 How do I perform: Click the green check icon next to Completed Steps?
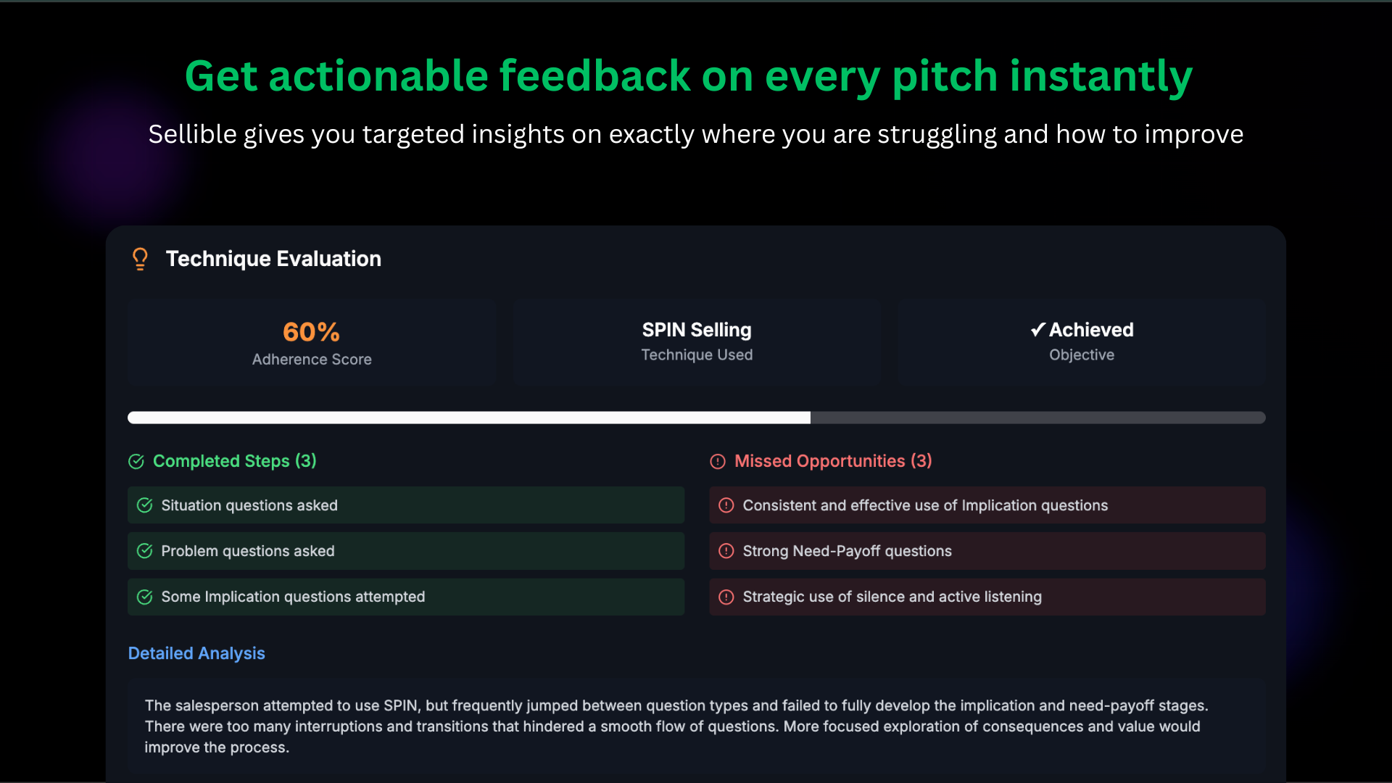click(136, 462)
